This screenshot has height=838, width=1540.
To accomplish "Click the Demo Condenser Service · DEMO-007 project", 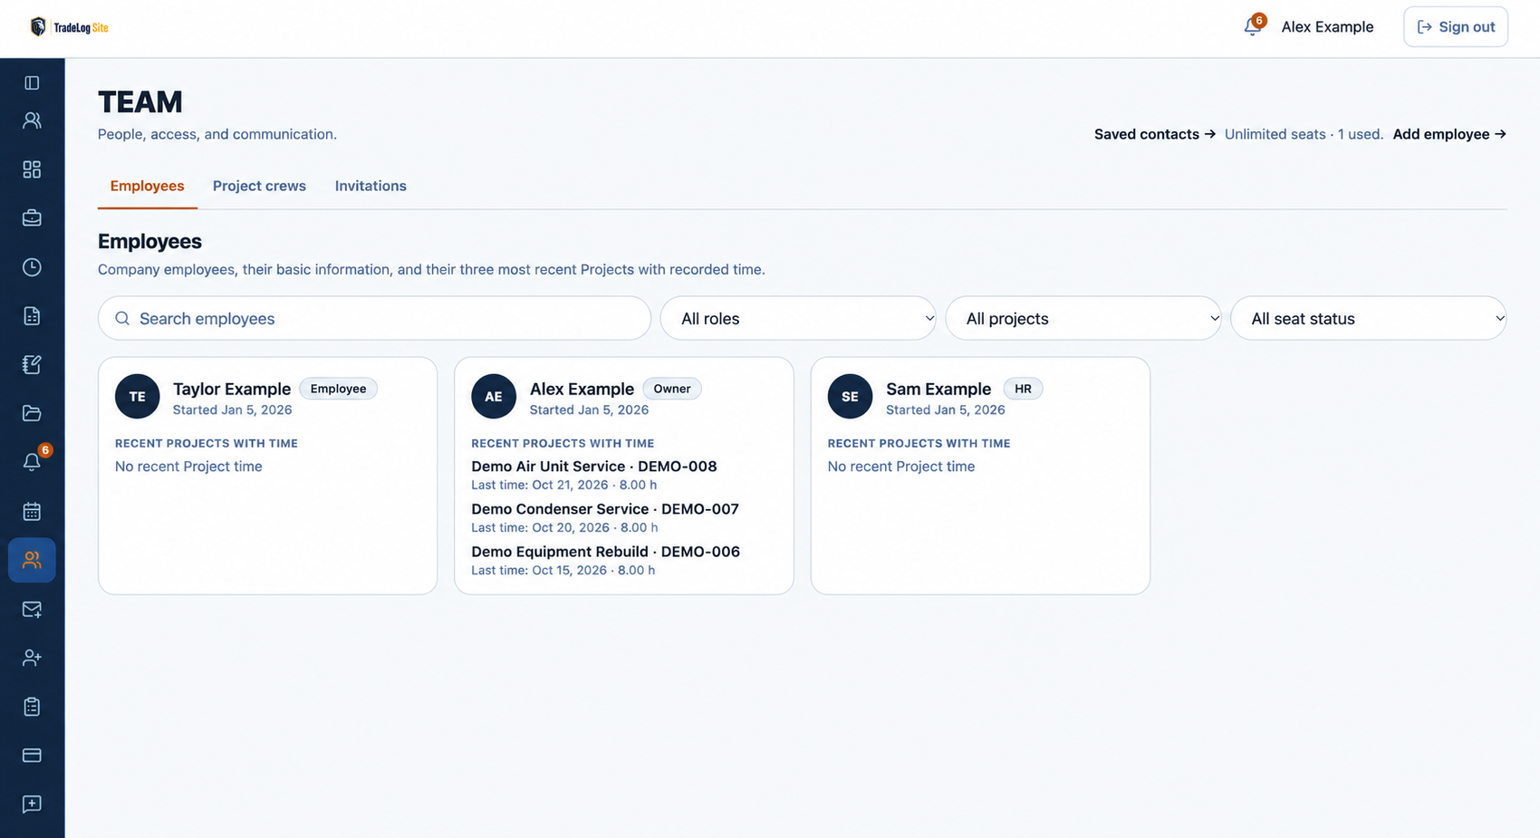I will tap(605, 509).
